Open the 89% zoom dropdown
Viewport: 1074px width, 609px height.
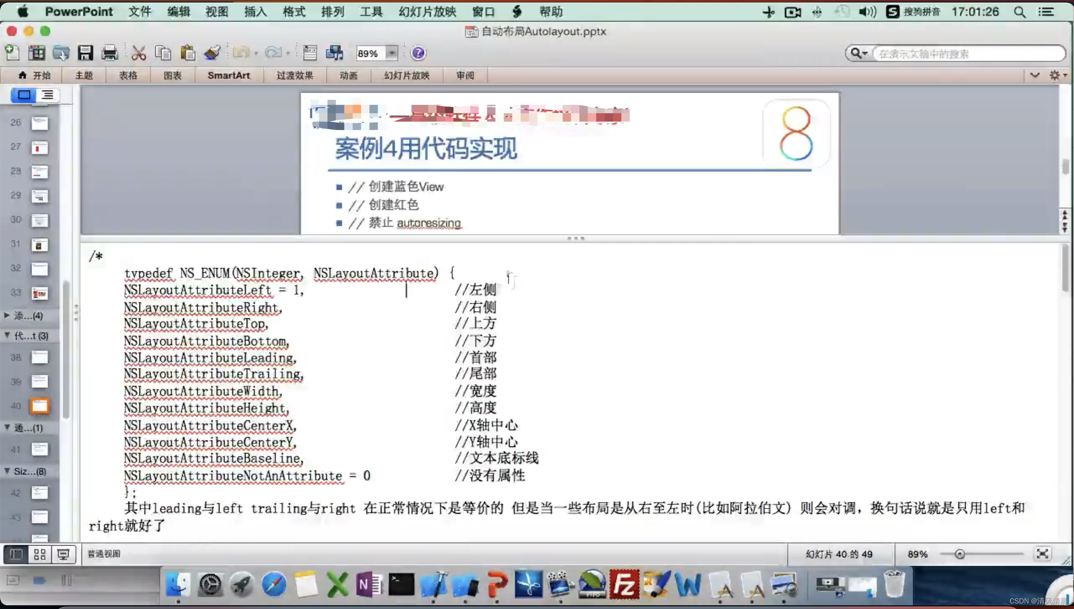[x=391, y=53]
